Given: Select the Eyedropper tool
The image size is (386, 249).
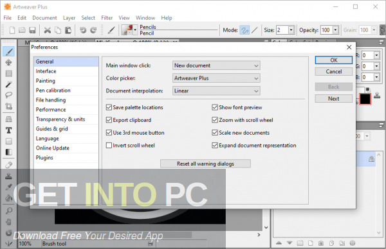Looking at the screenshot, I should (8, 187).
